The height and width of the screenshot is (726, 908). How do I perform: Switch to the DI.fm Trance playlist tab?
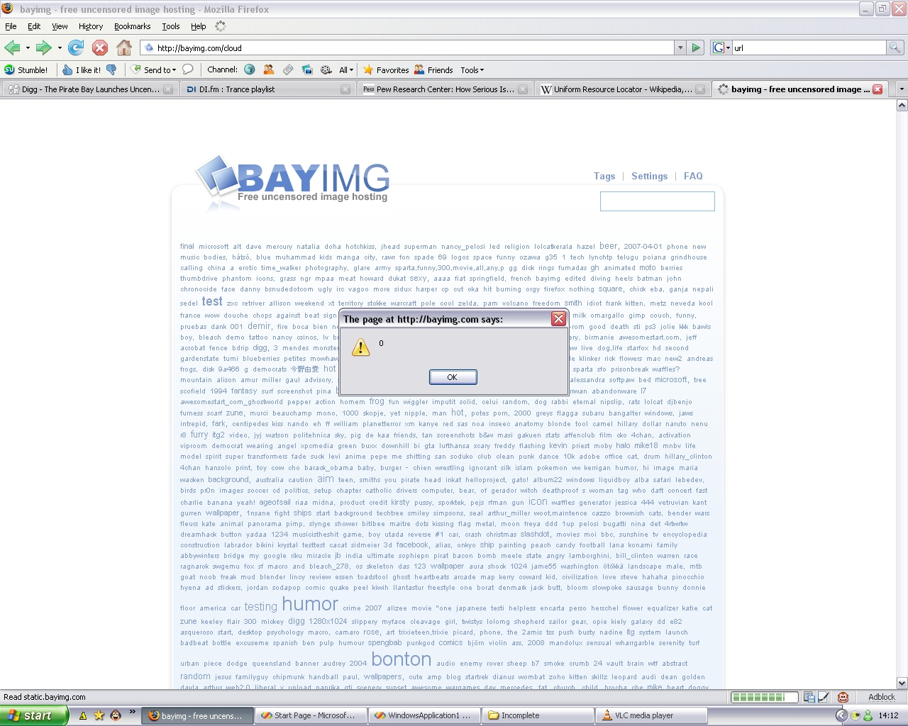pyautogui.click(x=266, y=89)
